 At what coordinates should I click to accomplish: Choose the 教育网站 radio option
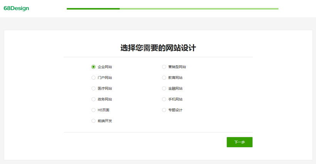pyautogui.click(x=164, y=78)
